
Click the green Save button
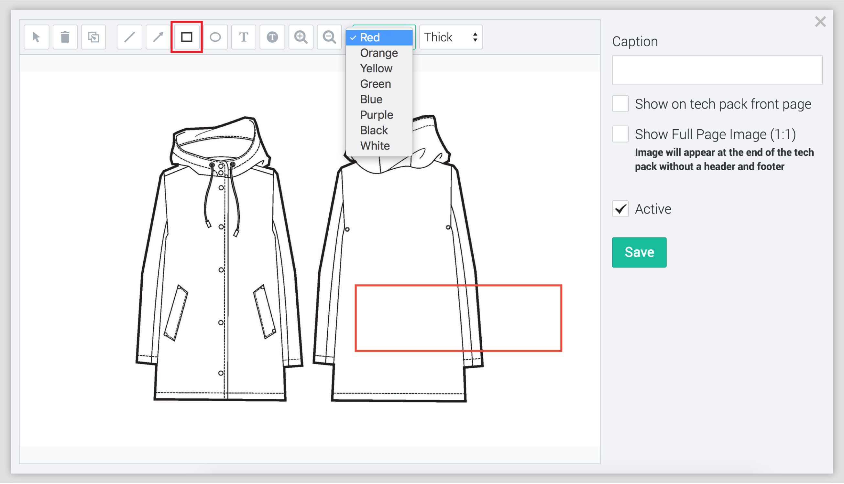click(639, 252)
